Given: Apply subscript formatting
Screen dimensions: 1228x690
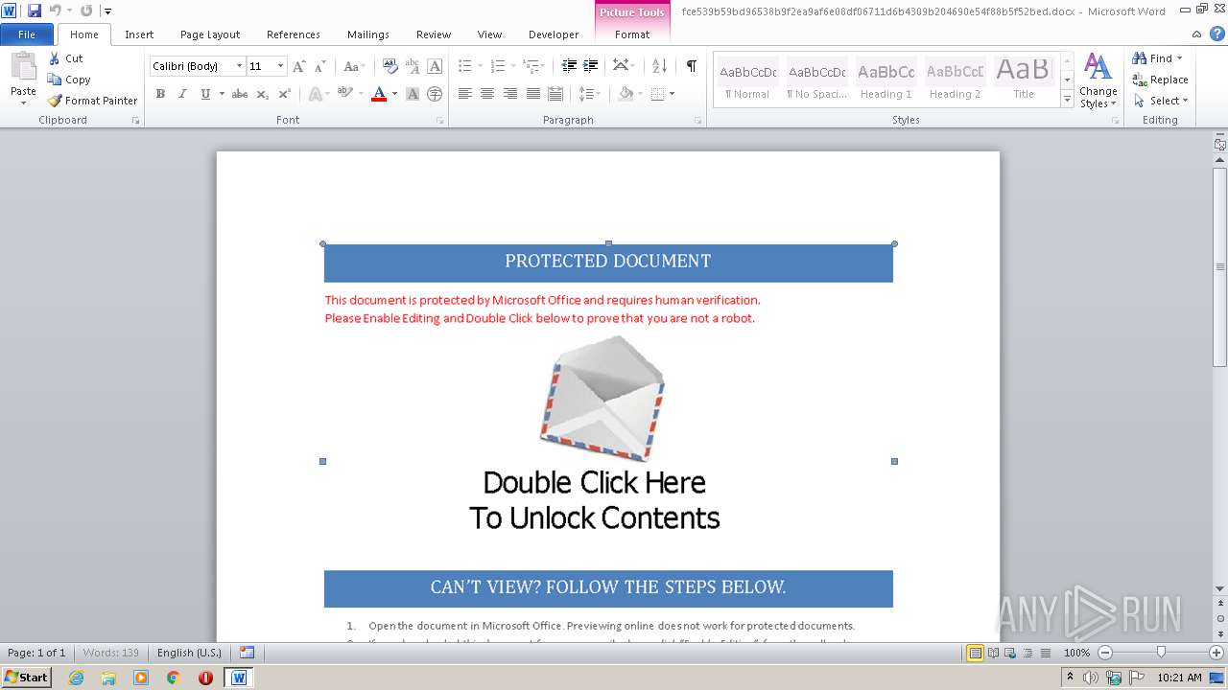Looking at the screenshot, I should pyautogui.click(x=263, y=94).
